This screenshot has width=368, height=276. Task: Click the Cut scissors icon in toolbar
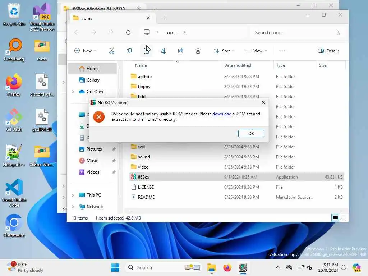click(x=112, y=51)
